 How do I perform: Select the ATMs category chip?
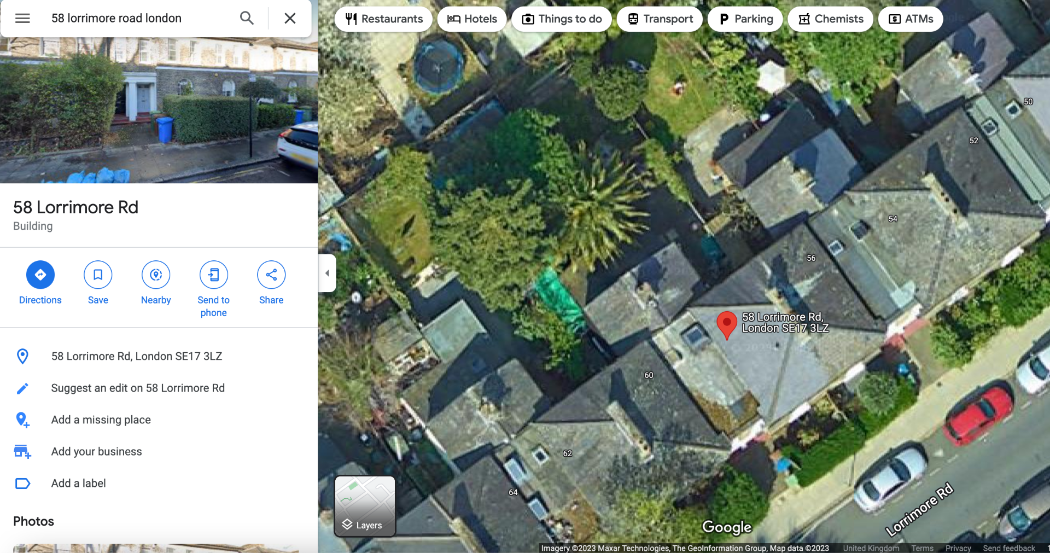911,19
